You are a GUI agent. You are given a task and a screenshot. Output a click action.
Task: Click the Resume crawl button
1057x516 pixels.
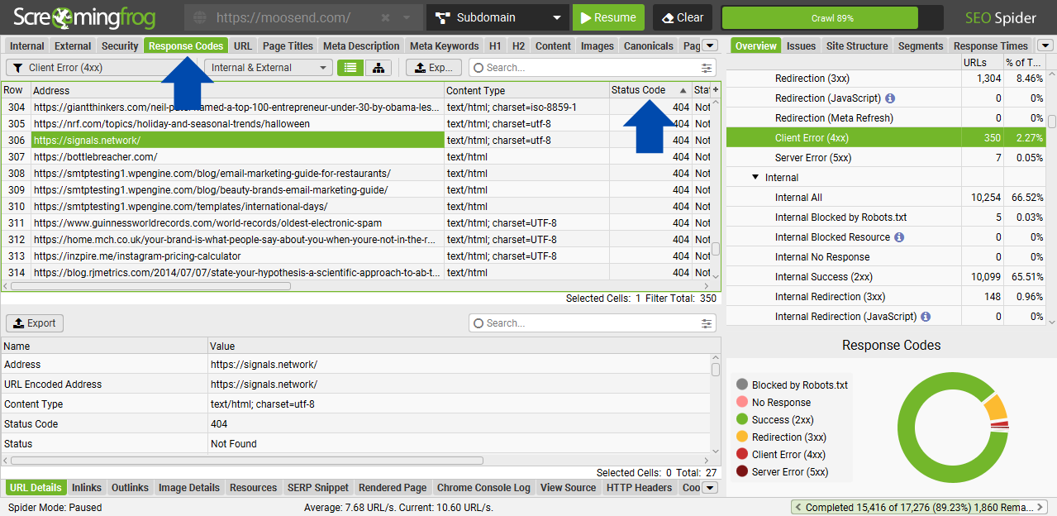(609, 17)
